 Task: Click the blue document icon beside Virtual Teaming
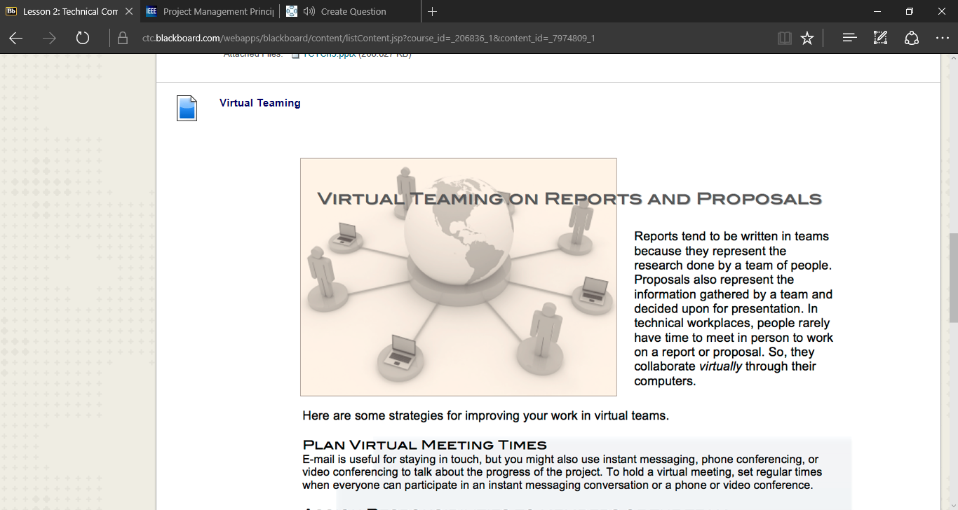click(187, 109)
